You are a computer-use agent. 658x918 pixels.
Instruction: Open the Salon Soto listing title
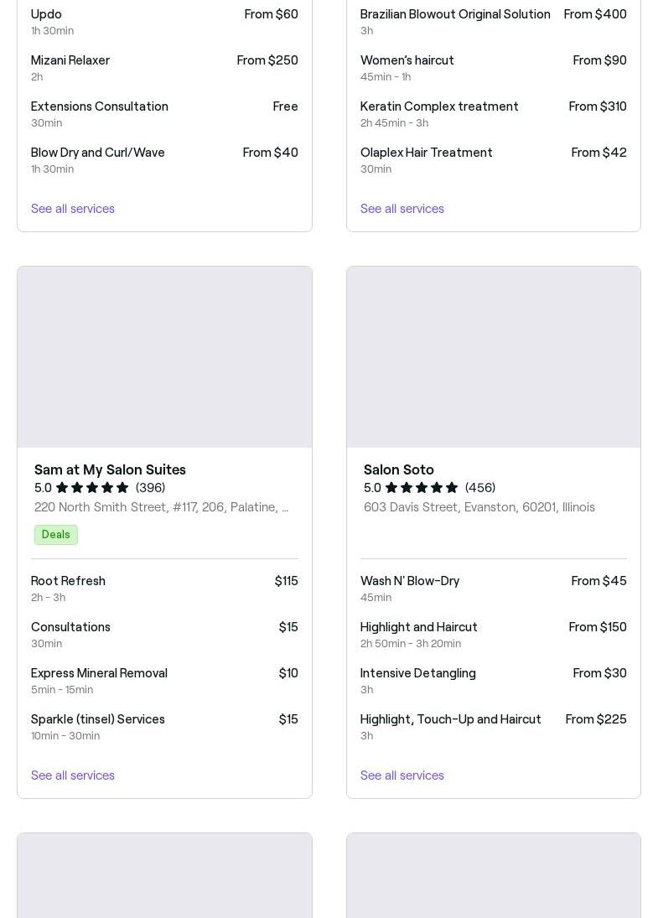(x=399, y=469)
